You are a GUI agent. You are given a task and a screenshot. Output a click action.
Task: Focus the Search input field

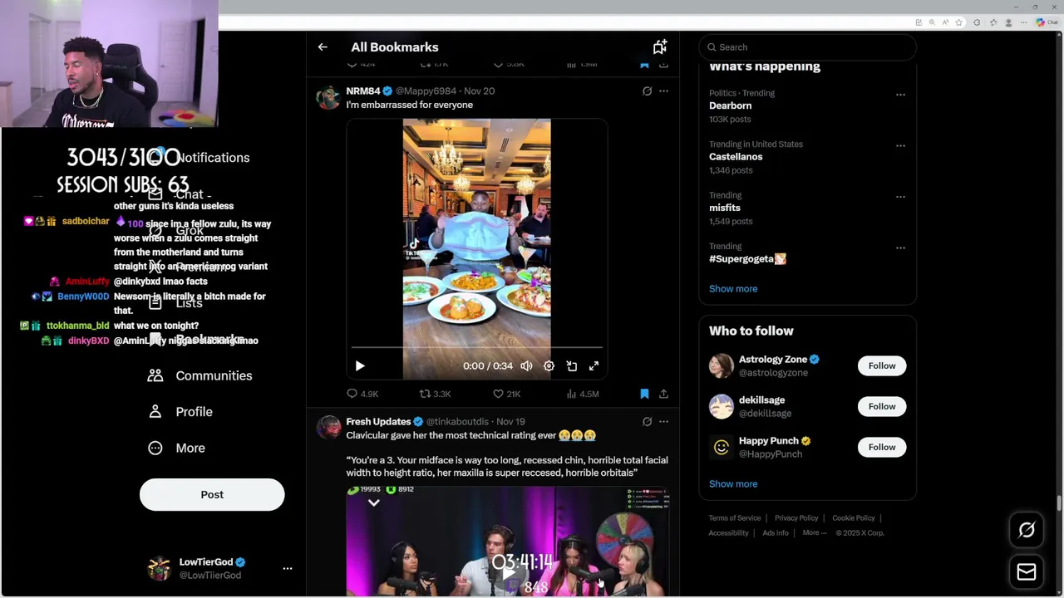807,47
